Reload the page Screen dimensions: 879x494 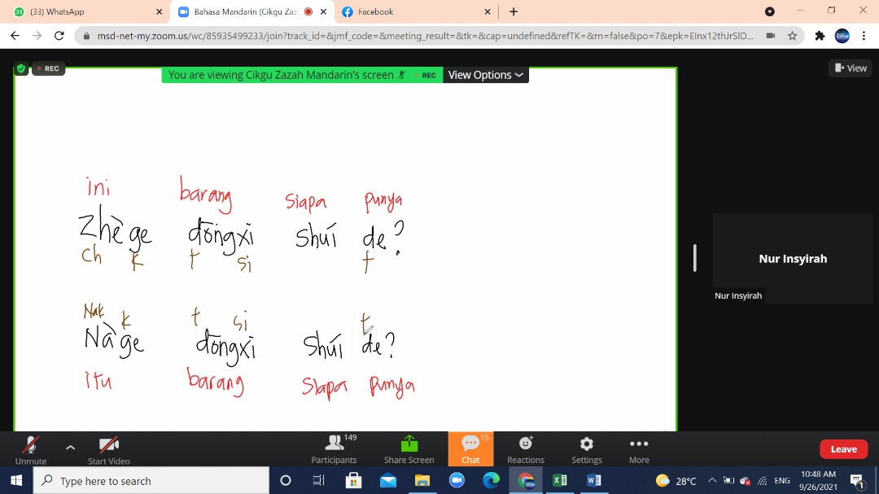coord(59,36)
